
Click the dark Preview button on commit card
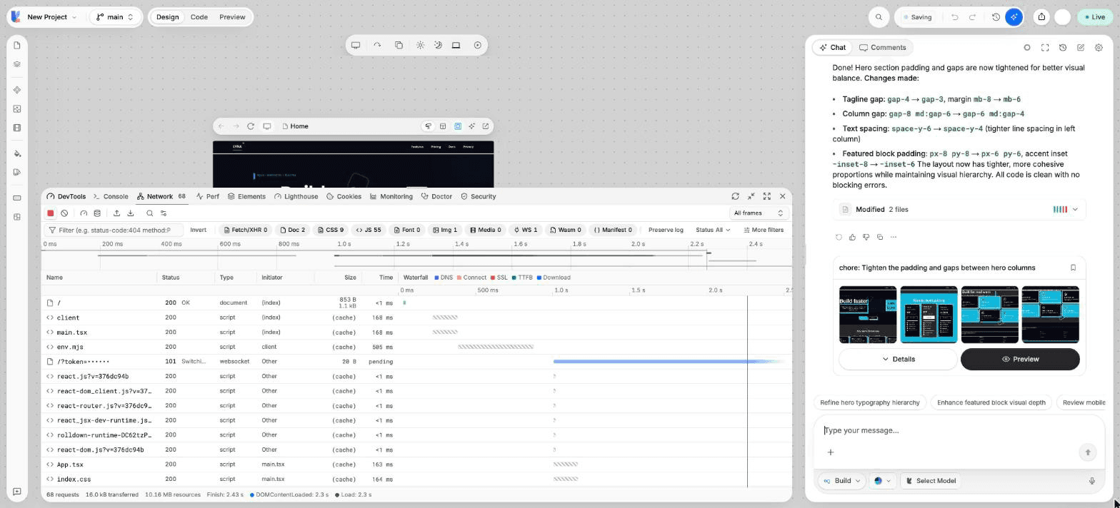point(1020,360)
